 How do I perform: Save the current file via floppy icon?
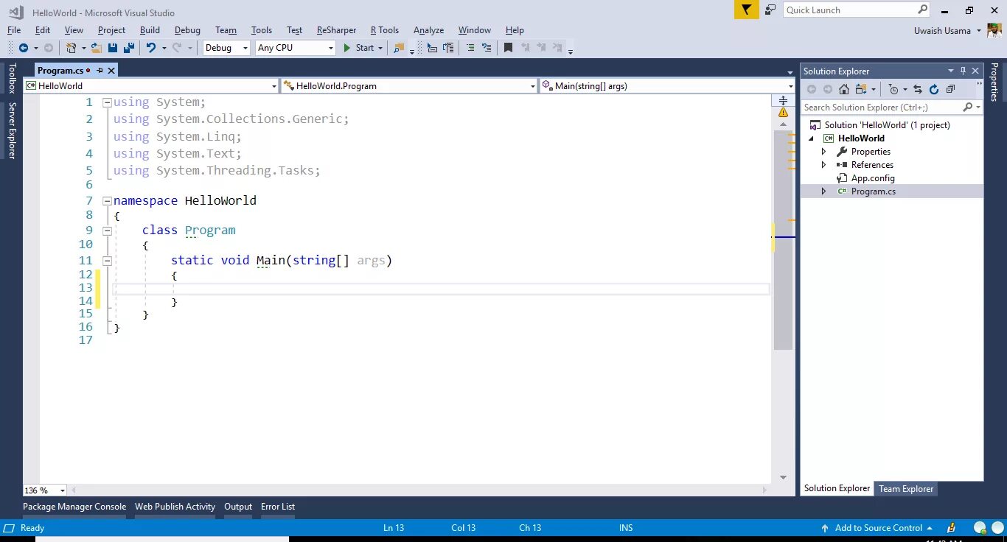tap(113, 48)
